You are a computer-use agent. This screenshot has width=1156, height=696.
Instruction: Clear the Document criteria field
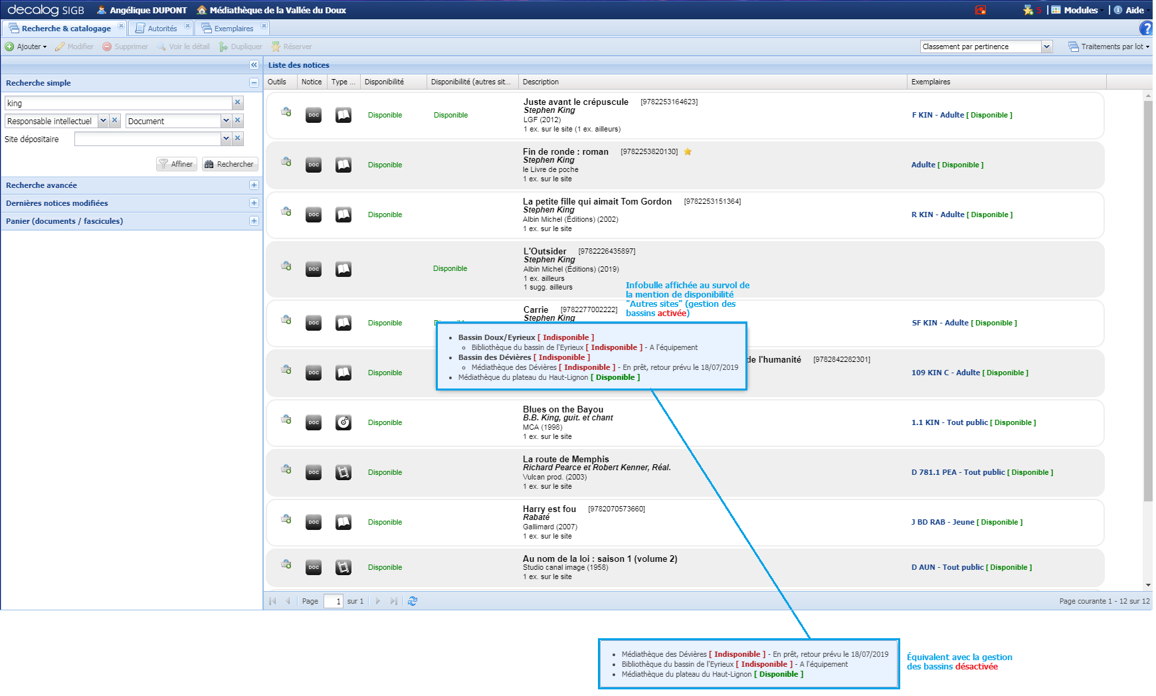click(x=237, y=120)
